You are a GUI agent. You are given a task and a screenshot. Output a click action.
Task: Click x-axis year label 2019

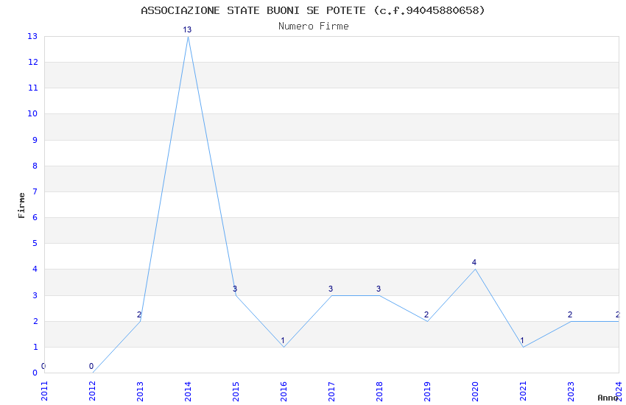pos(427,391)
